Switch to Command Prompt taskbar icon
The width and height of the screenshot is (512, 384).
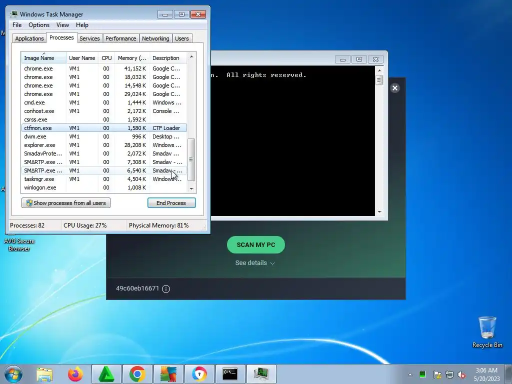230,374
